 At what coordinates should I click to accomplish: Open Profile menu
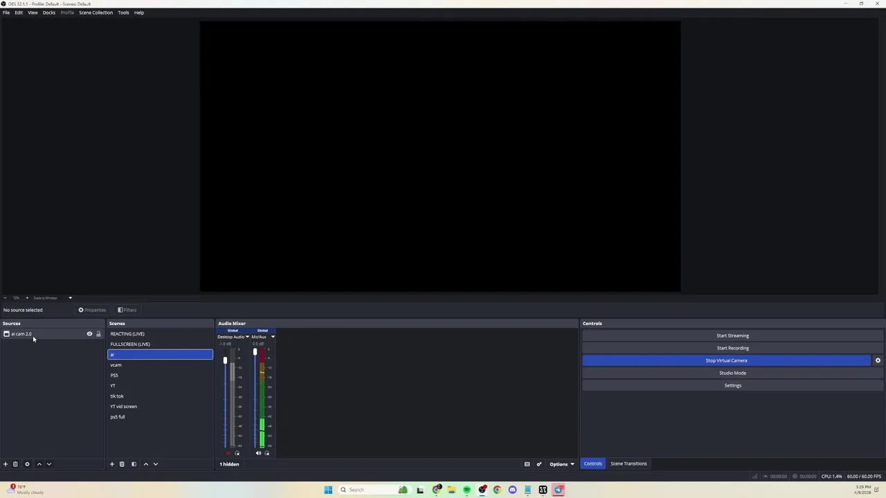(x=67, y=12)
